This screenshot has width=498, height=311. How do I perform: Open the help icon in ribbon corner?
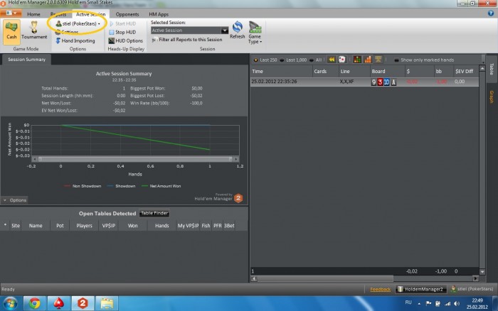pos(491,13)
